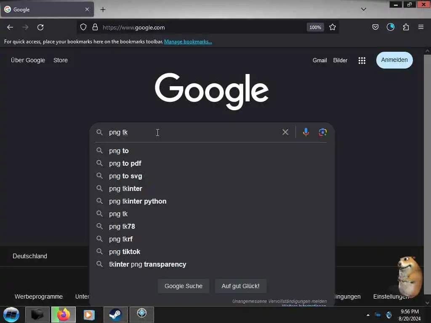
Task: Search by image with the Lens icon
Action: click(323, 132)
